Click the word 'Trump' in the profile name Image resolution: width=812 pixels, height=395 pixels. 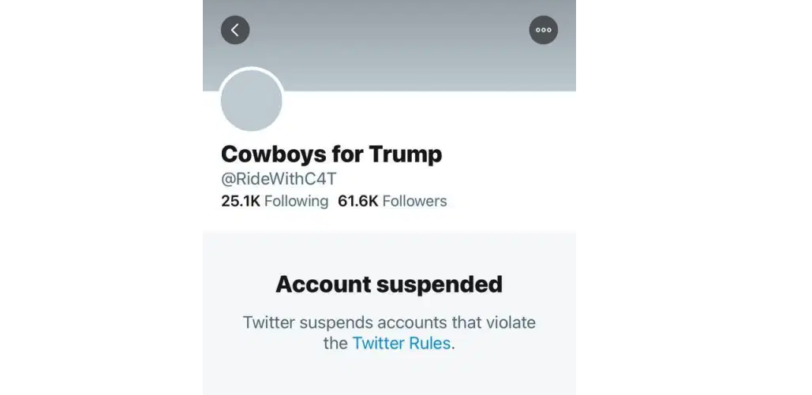(x=406, y=155)
